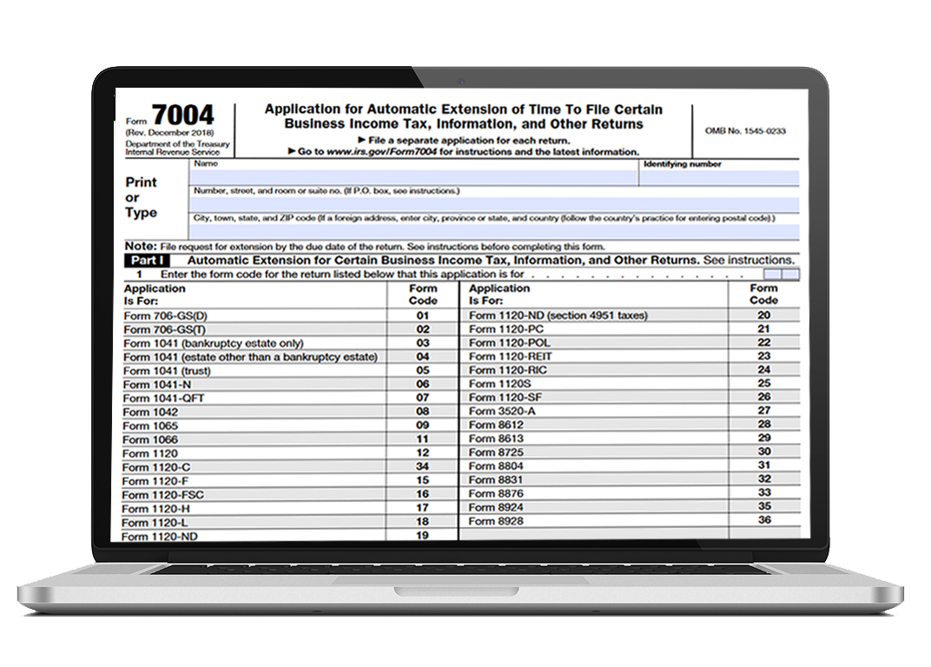Click the Form 8612 entry
This screenshot has width=931, height=667.
[x=496, y=425]
